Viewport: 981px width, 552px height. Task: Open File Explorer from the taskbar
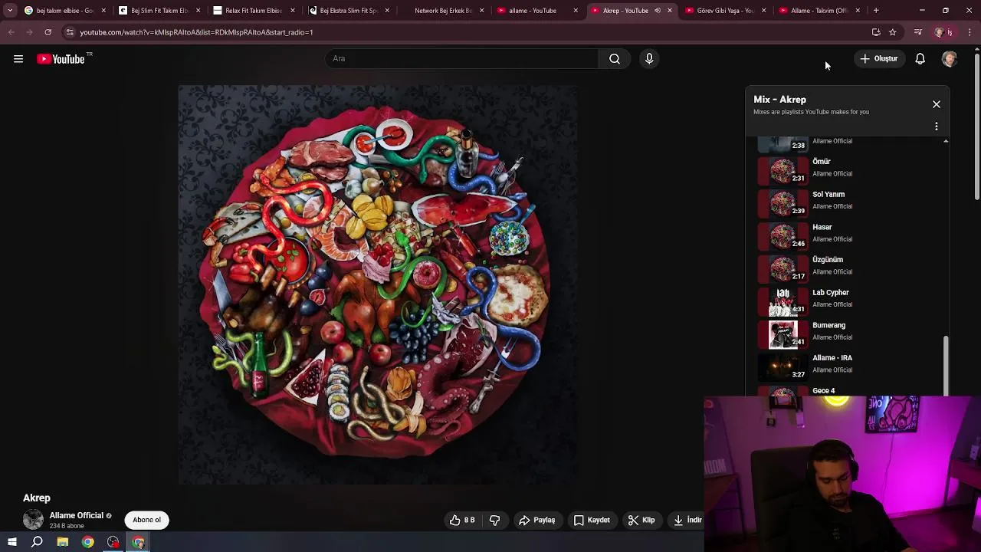[x=63, y=542]
